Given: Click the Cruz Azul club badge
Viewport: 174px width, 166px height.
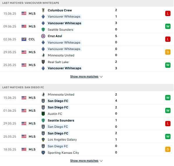Looking at the screenshot, I should coord(43,36).
